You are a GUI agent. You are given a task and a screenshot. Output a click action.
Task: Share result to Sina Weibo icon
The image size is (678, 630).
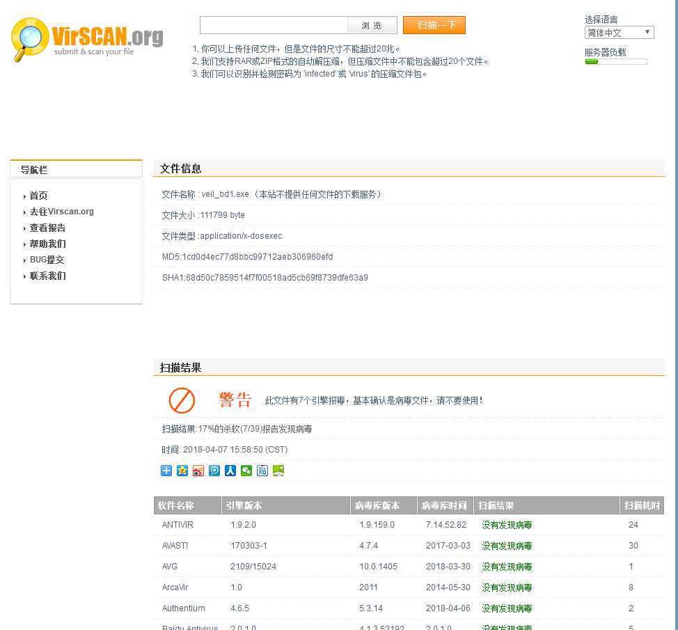pos(198,471)
